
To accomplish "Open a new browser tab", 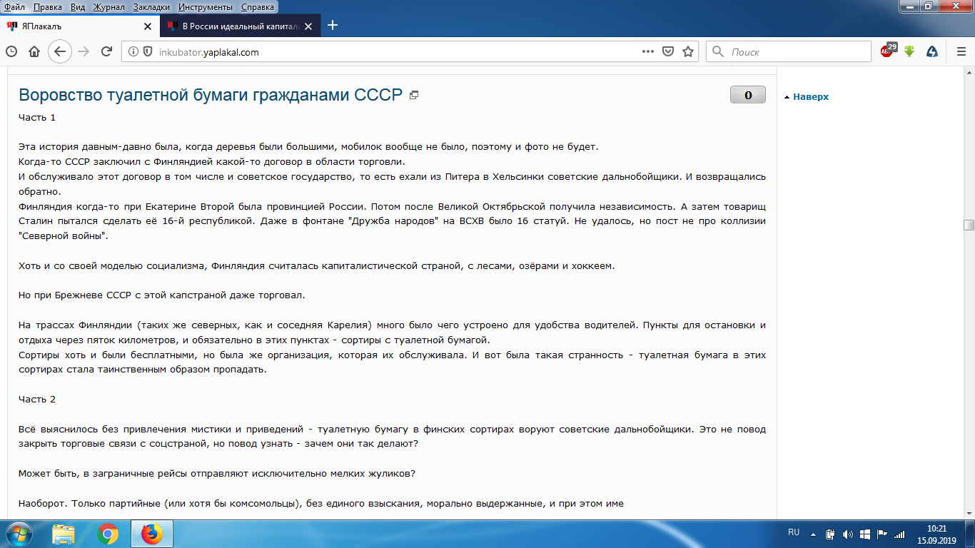I will pos(332,26).
